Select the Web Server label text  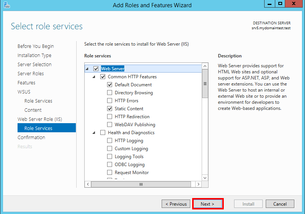coord(112,69)
